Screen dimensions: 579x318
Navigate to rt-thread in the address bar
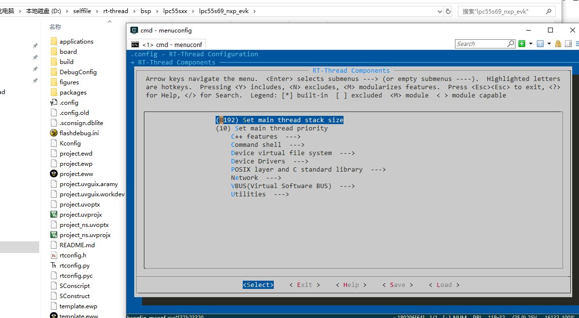pyautogui.click(x=116, y=11)
